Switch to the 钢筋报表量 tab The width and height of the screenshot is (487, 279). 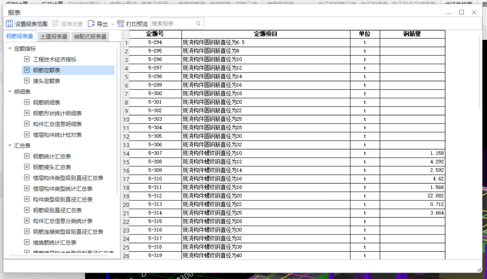tap(20, 36)
